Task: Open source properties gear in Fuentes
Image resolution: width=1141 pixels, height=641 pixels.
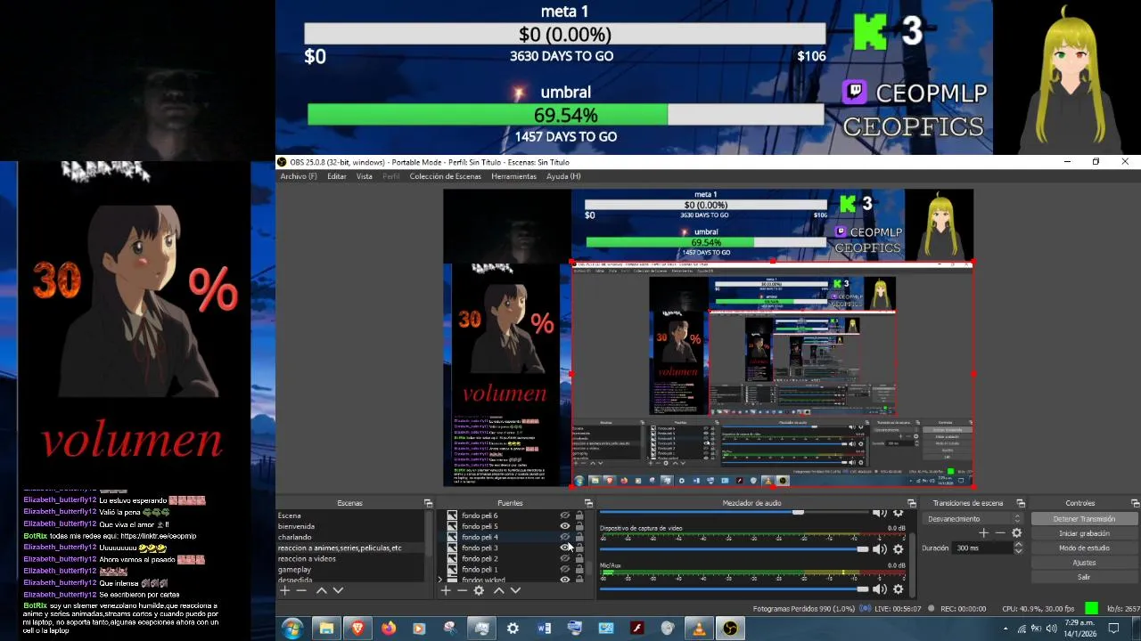Action: tap(479, 590)
